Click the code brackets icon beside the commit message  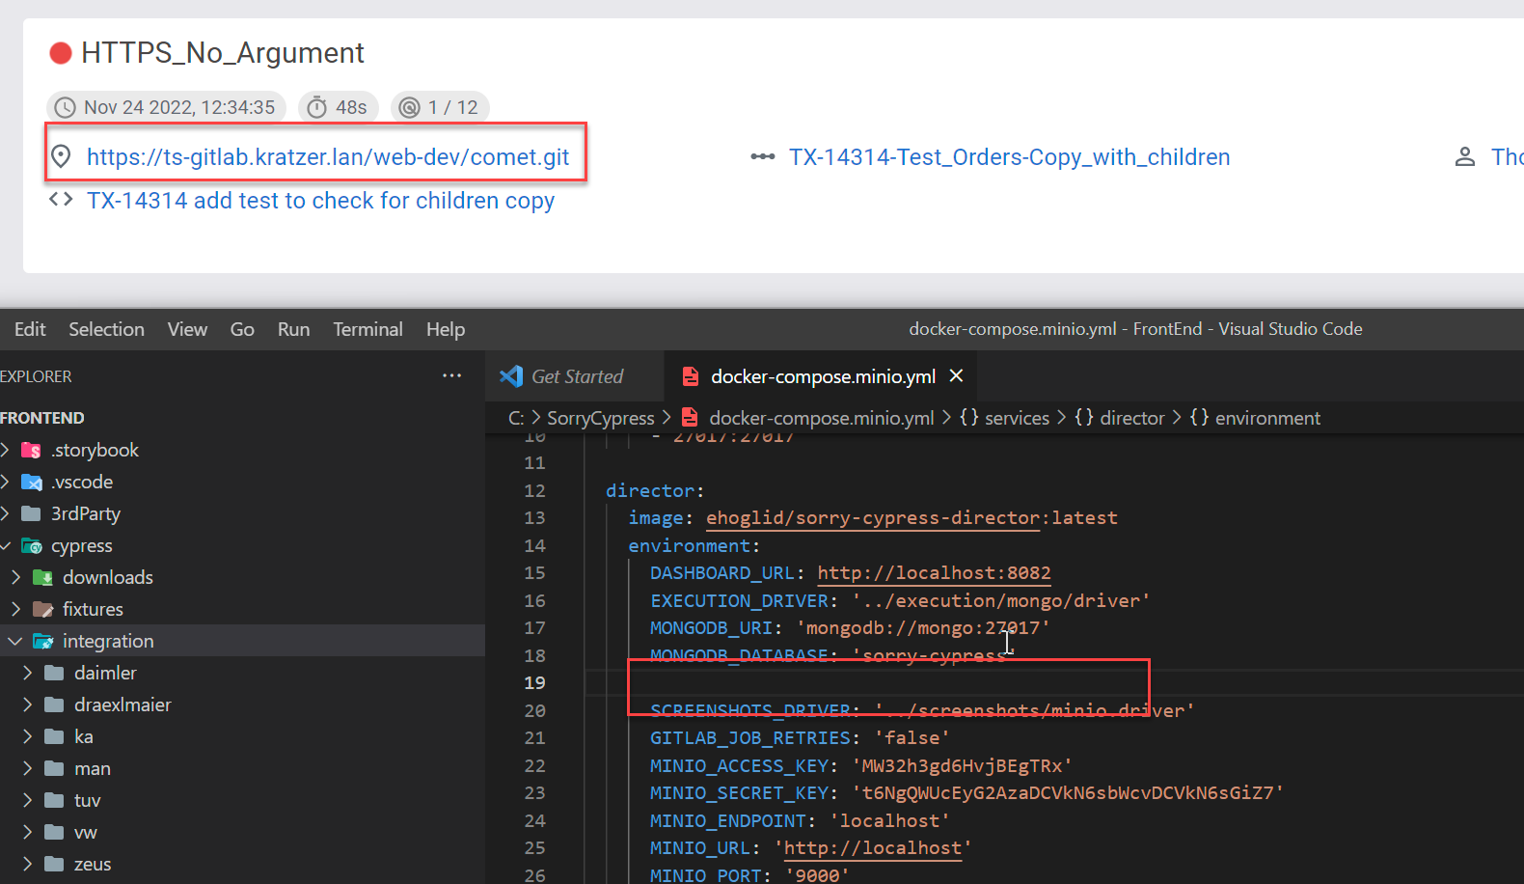[x=61, y=200]
